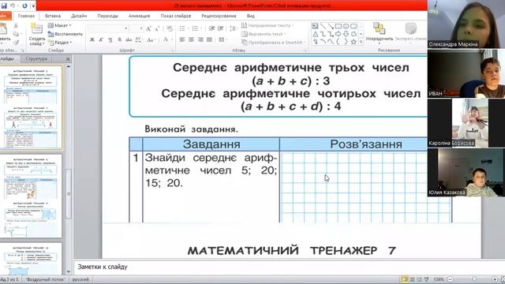Viewport: 505px width, 284px height.
Task: Select the right arrow shape in gallery
Action: (x=339, y=34)
